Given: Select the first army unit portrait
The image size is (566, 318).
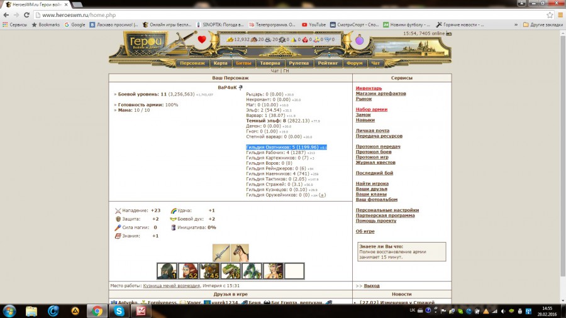Looking at the screenshot, I should (167, 271).
